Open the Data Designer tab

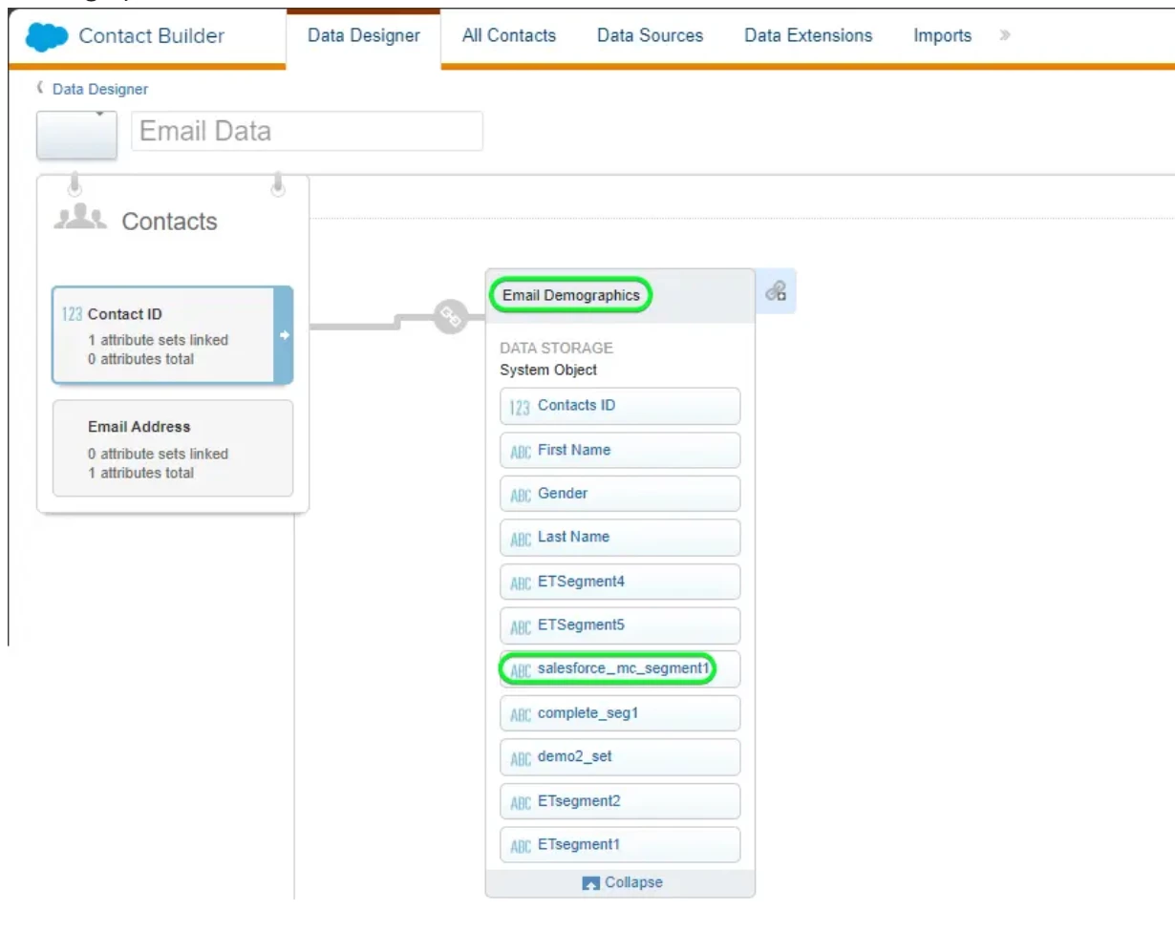click(x=363, y=36)
